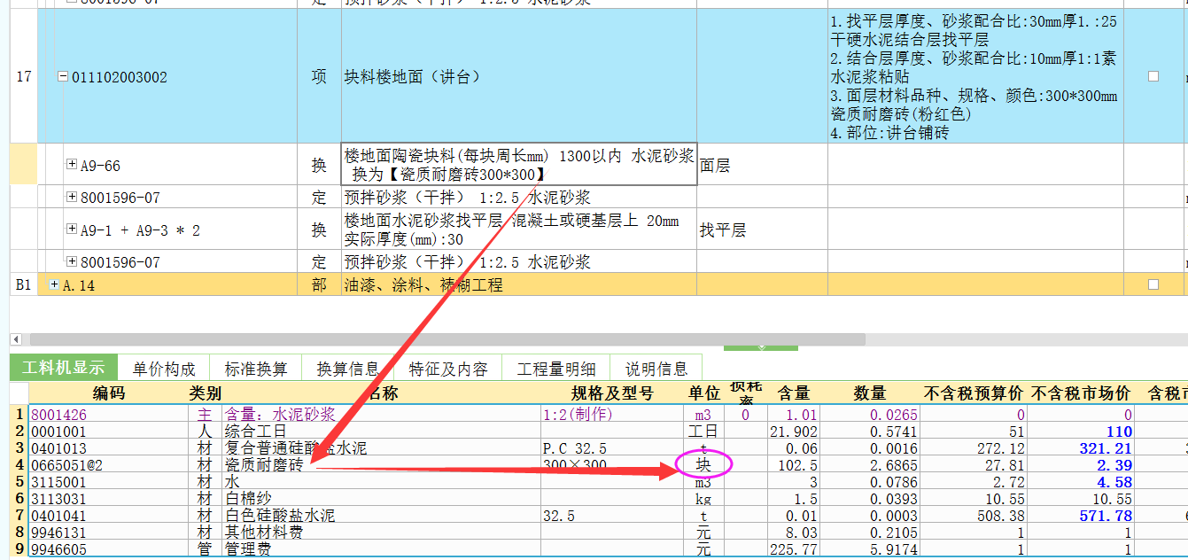Select material code 0401041
The height and width of the screenshot is (560, 1188).
point(108,516)
